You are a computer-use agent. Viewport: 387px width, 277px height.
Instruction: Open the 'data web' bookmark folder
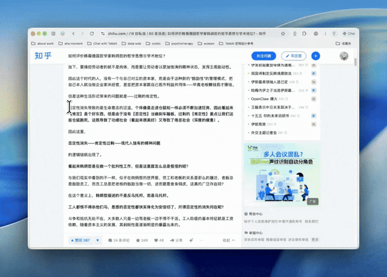click(x=131, y=44)
